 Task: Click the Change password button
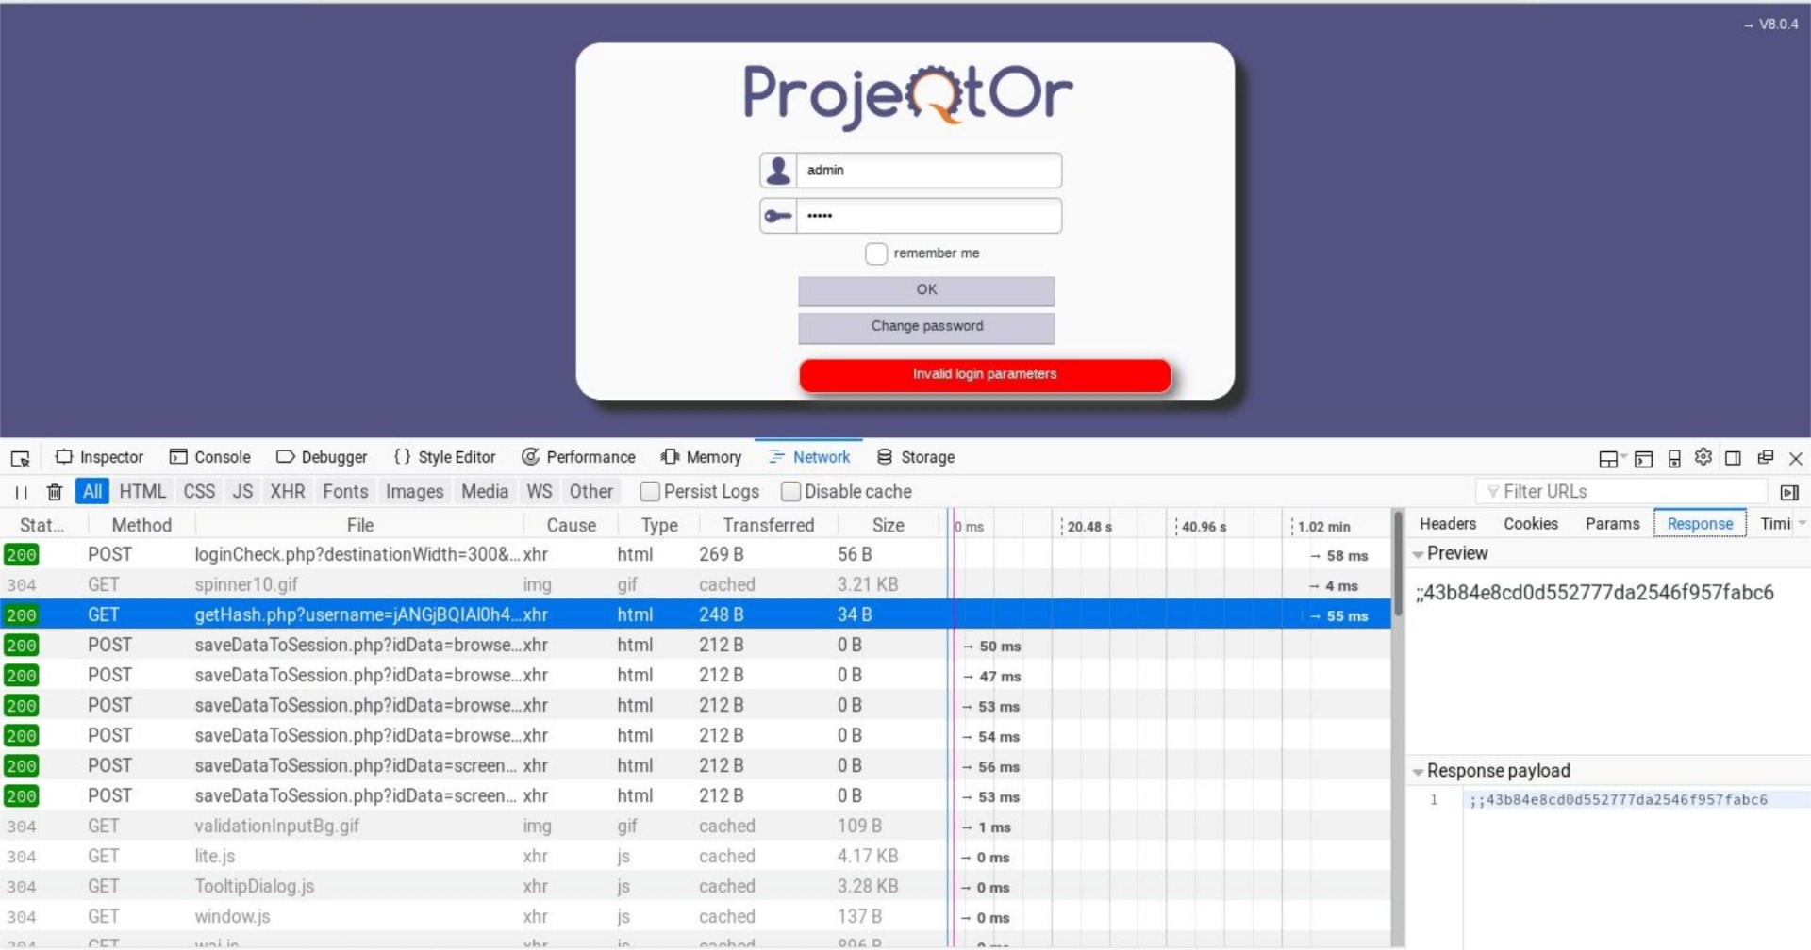(926, 327)
